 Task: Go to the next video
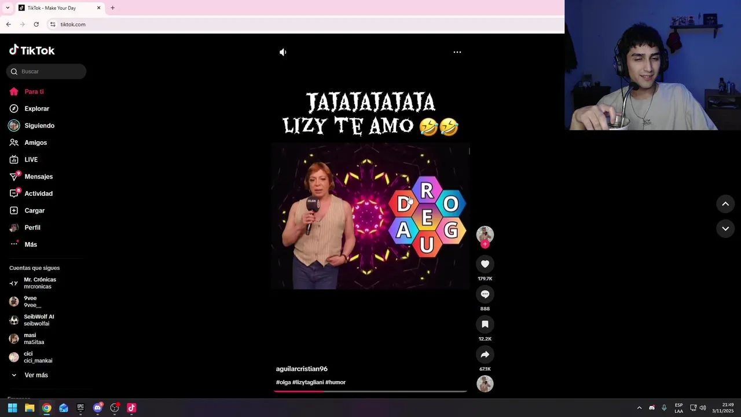click(x=725, y=229)
